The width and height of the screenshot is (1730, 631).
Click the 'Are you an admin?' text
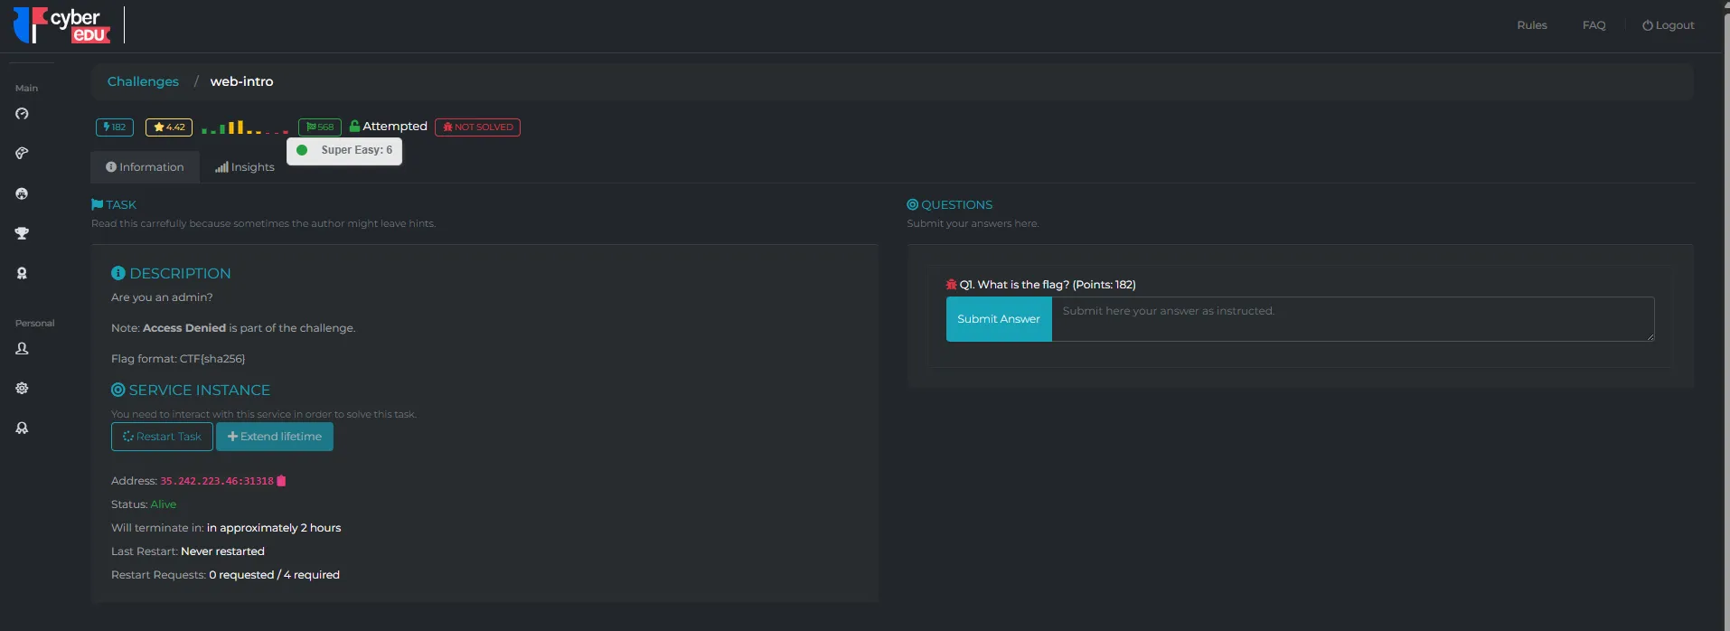(162, 297)
